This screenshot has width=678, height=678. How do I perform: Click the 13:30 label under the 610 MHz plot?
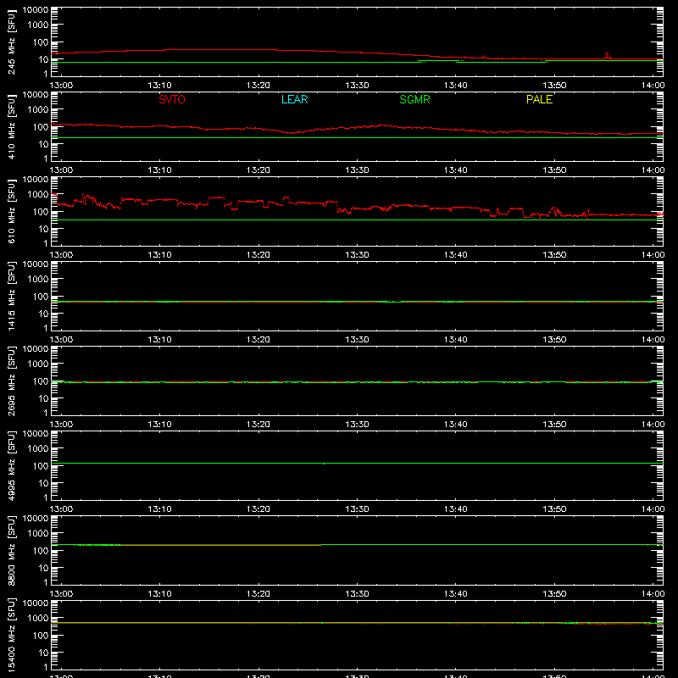click(357, 255)
